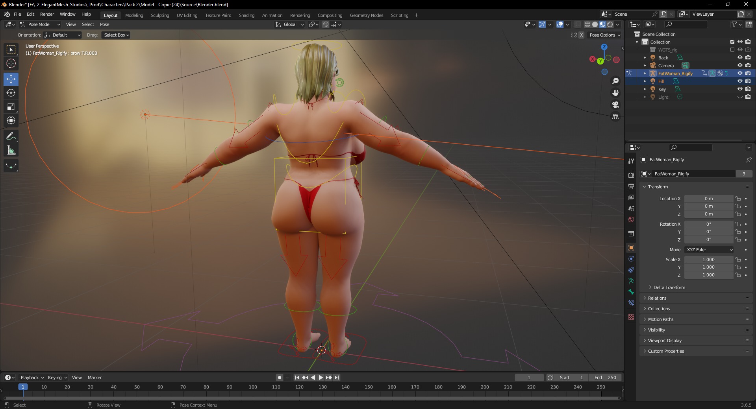Open the Keying popover
This screenshot has width=756, height=409.
point(57,378)
